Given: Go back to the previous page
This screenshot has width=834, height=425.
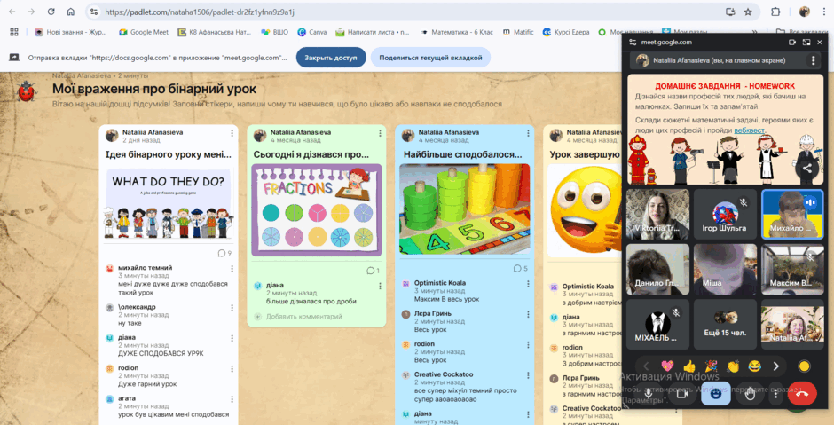Looking at the screenshot, I should (12, 12).
